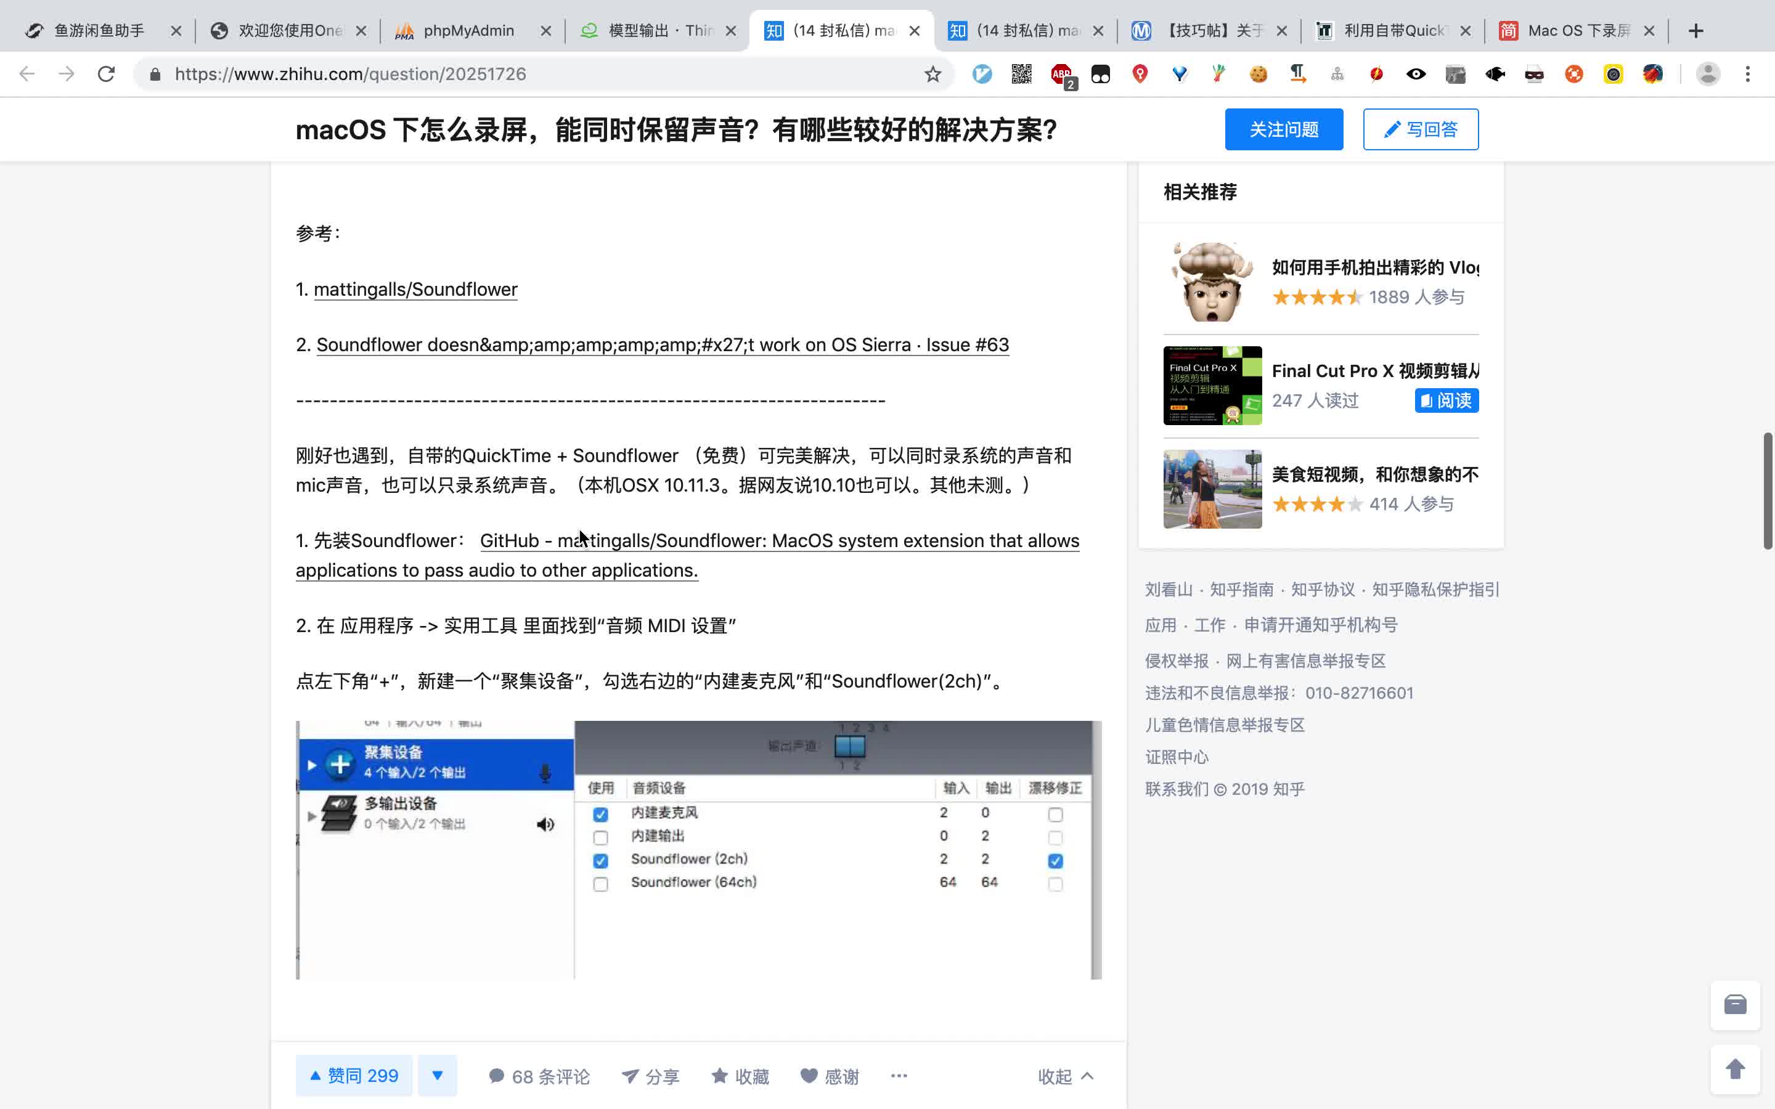The width and height of the screenshot is (1775, 1109).
Task: Open the black eye extension icon
Action: tap(1416, 74)
